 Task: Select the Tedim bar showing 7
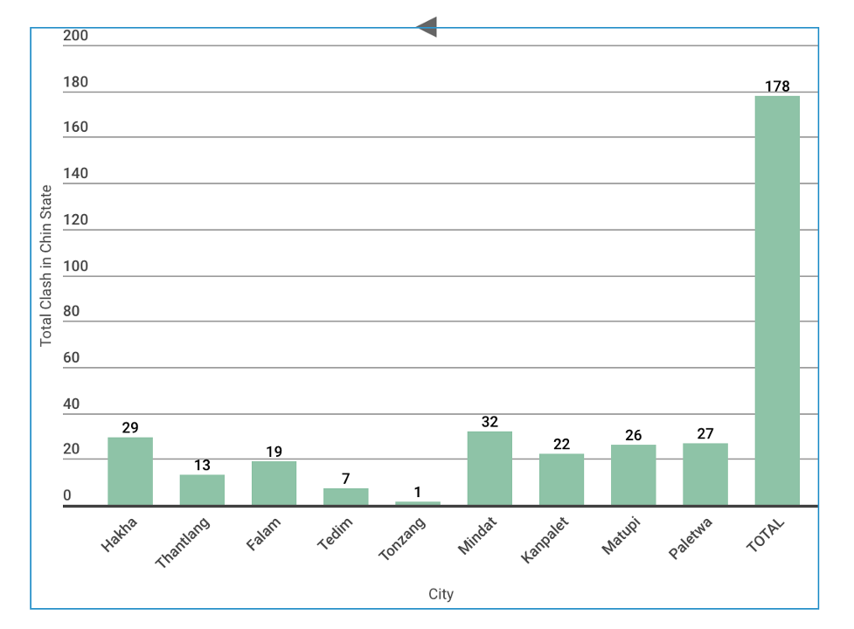click(346, 496)
